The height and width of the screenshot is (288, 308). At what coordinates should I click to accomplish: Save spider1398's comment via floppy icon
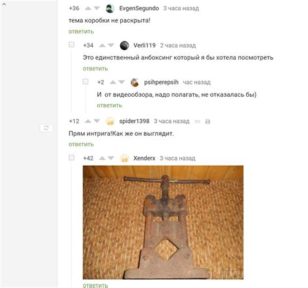click(207, 122)
